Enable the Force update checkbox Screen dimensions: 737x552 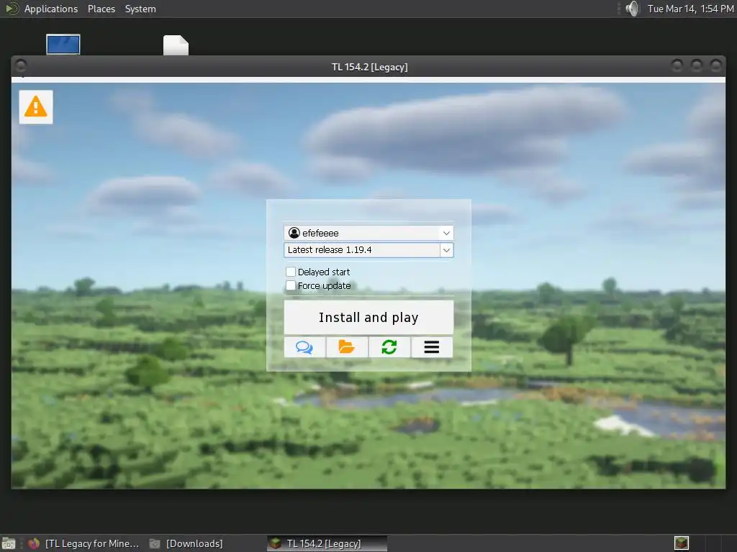(x=291, y=285)
